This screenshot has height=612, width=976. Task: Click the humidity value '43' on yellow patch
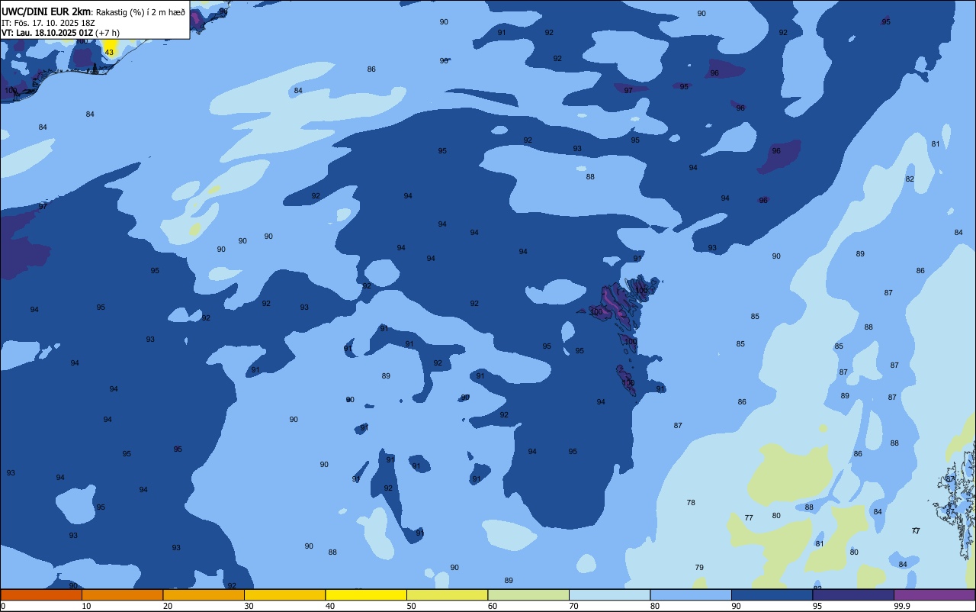[x=109, y=52]
